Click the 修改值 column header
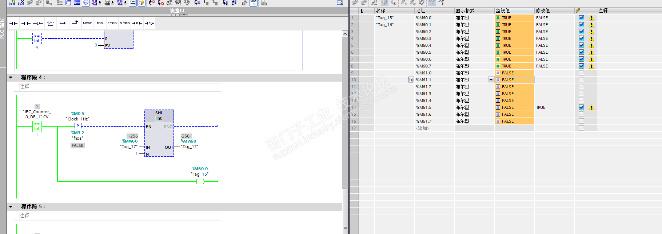662x234 pixels. tap(554, 11)
